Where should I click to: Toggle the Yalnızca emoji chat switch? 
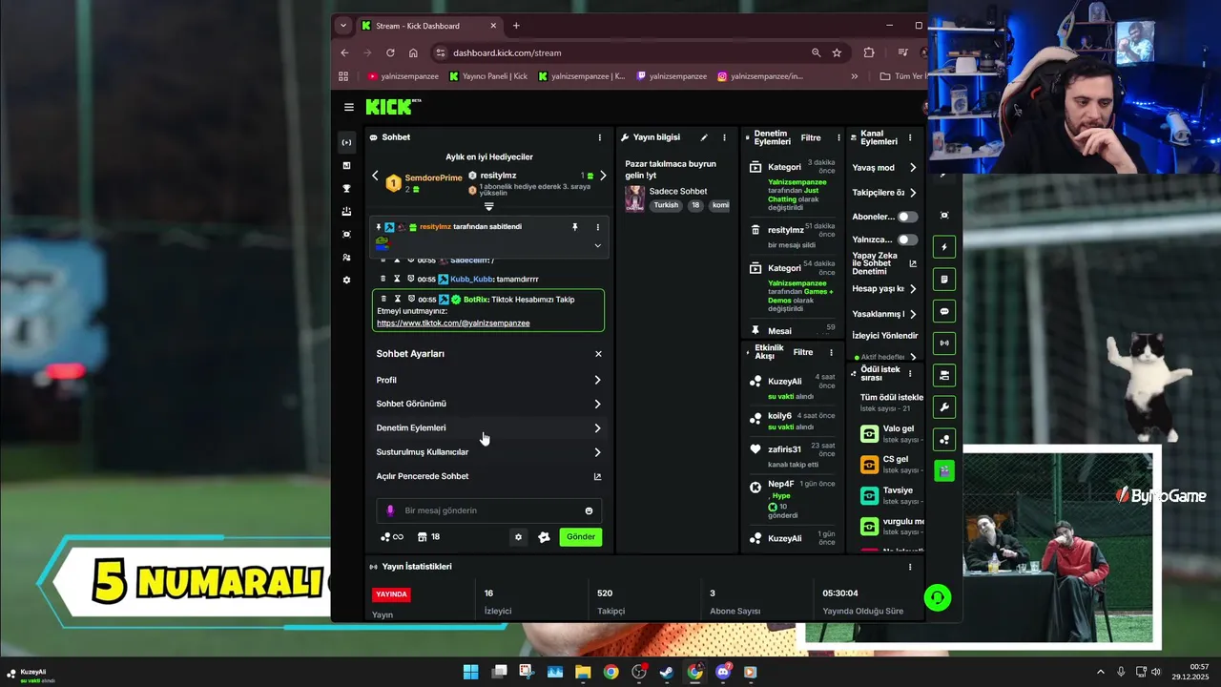click(907, 239)
